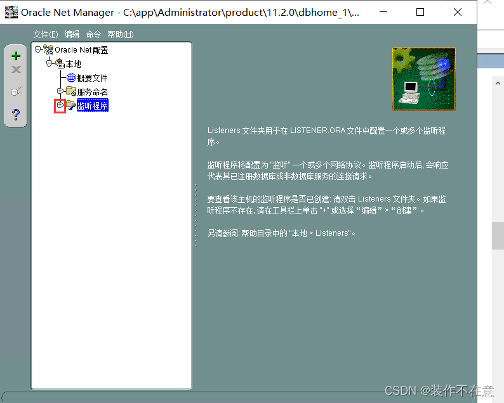This screenshot has height=403, width=504.
Task: Expand the 监听程序 tree node
Action: [60, 105]
